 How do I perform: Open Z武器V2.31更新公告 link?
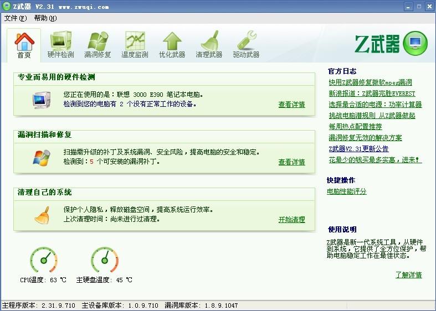tap(358, 149)
